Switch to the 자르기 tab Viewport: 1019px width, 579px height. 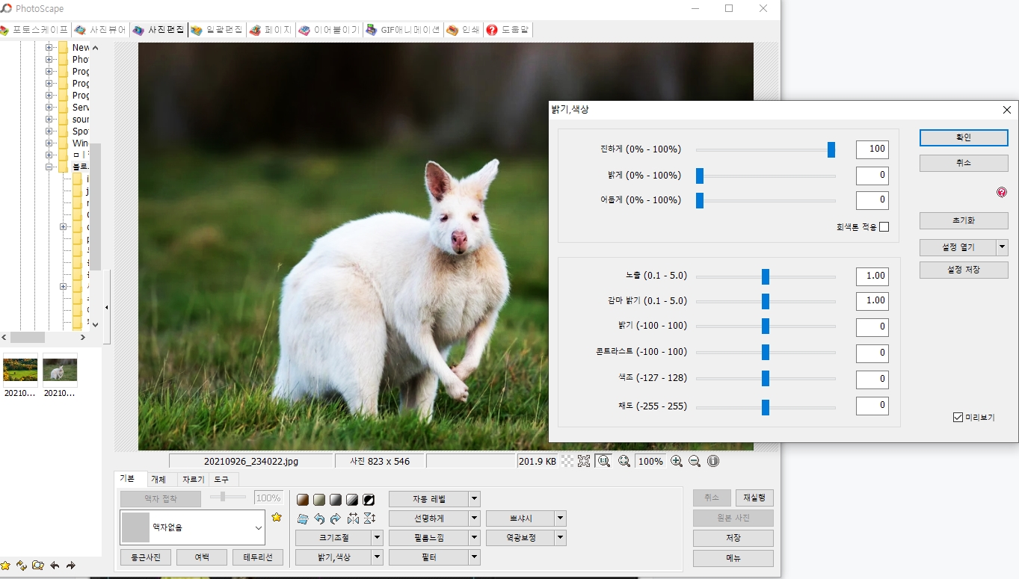[193, 480]
